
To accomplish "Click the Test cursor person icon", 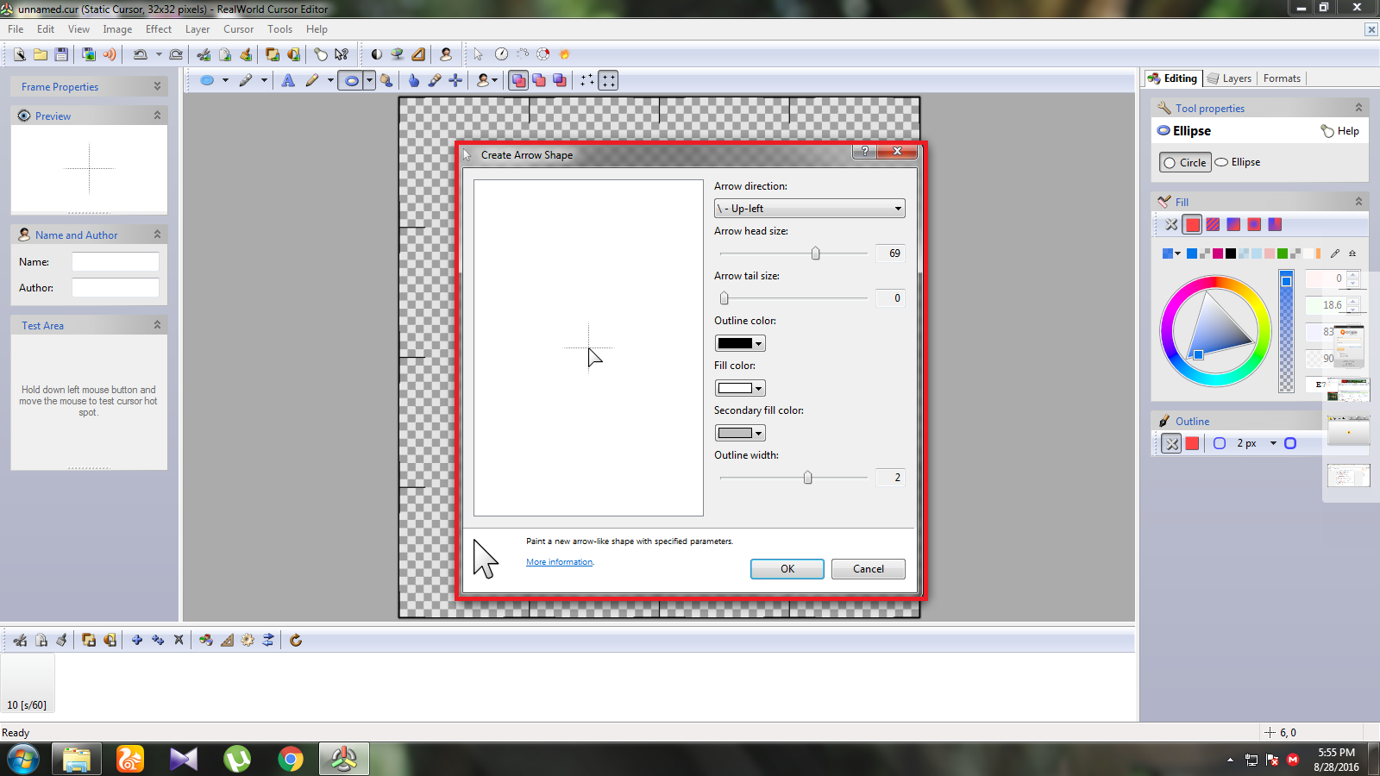I will tap(446, 53).
